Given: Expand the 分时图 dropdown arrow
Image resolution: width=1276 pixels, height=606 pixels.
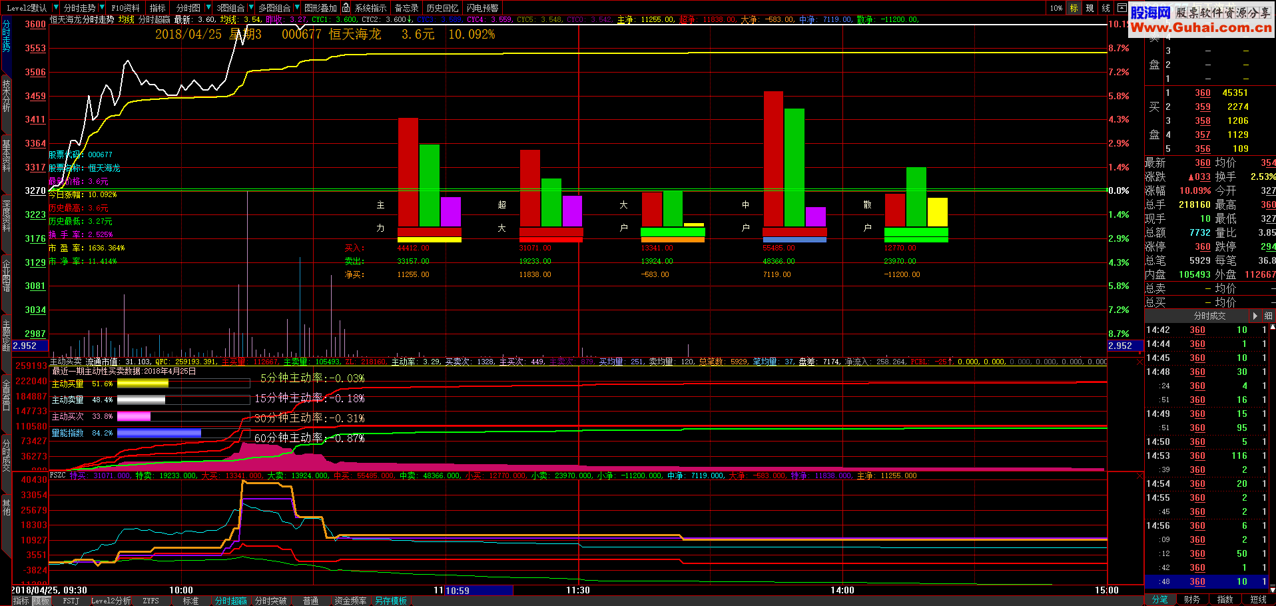Looking at the screenshot, I should [208, 8].
